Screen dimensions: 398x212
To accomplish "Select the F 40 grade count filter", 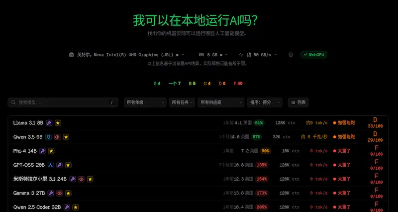I will click(238, 84).
